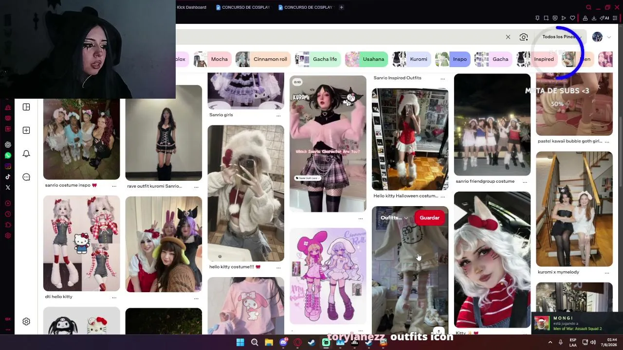Open browser sidebar settings gear
Image resolution: width=623 pixels, height=350 pixels.
click(8, 236)
